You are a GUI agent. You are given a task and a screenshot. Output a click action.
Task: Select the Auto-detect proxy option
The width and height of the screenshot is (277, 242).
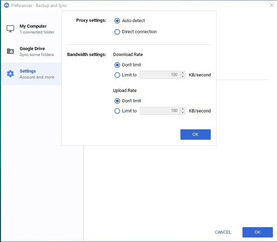[x=117, y=21]
